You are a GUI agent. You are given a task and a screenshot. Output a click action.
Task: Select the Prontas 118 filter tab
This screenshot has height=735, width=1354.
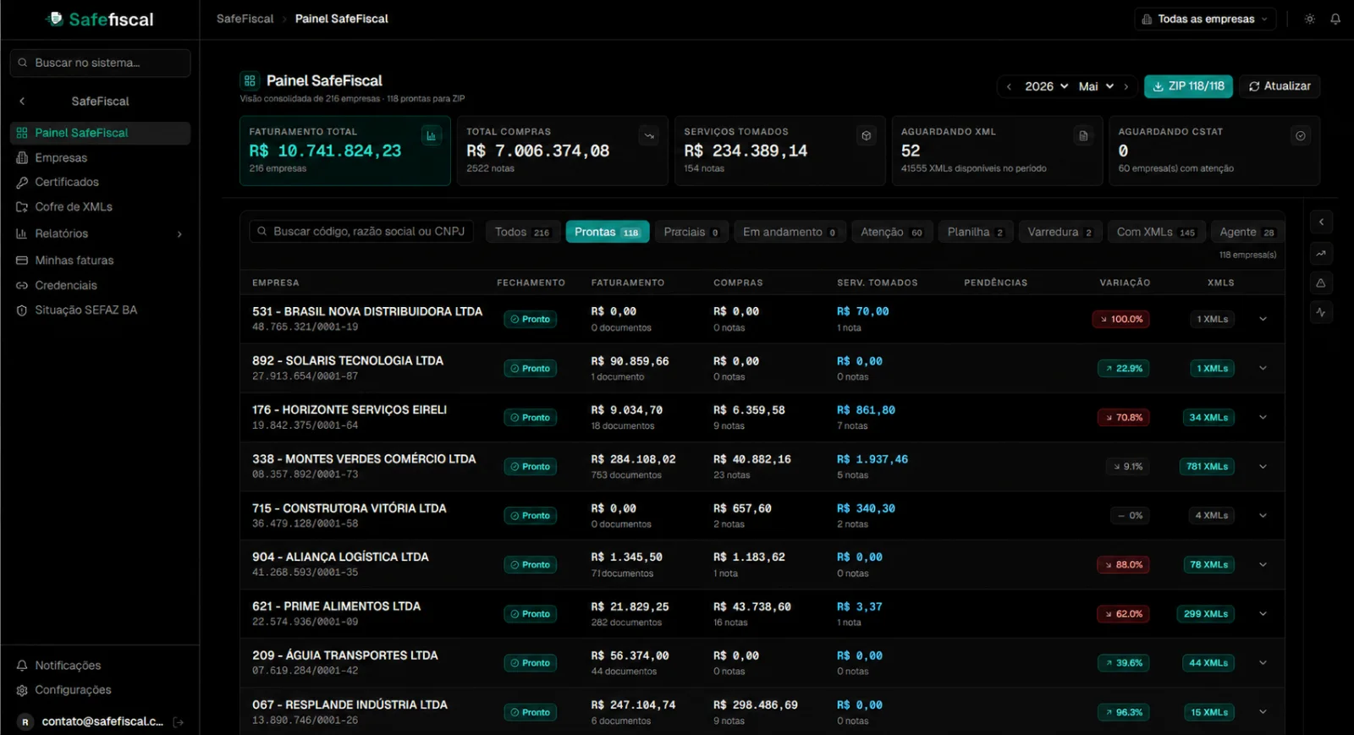click(607, 232)
